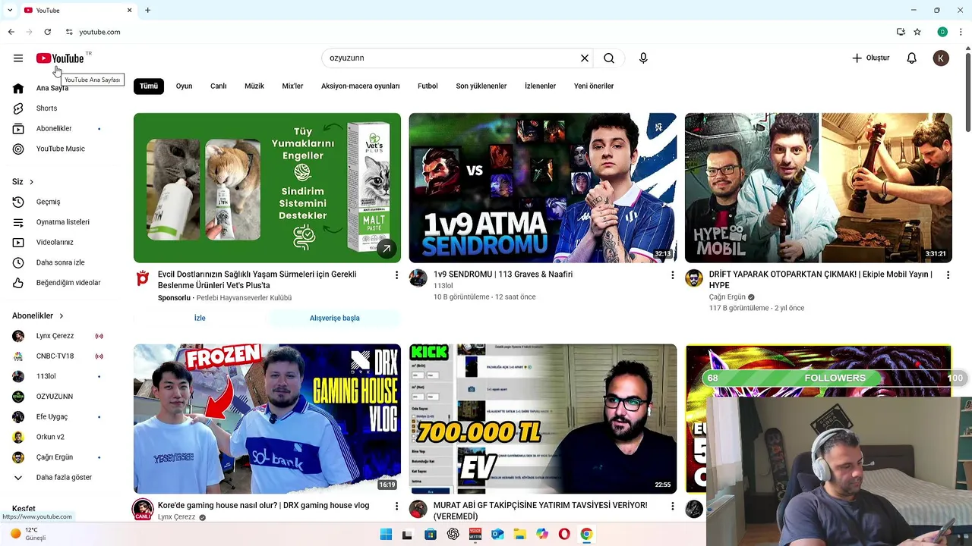This screenshot has width=972, height=546.
Task: Open the account avatar K
Action: coord(941,58)
